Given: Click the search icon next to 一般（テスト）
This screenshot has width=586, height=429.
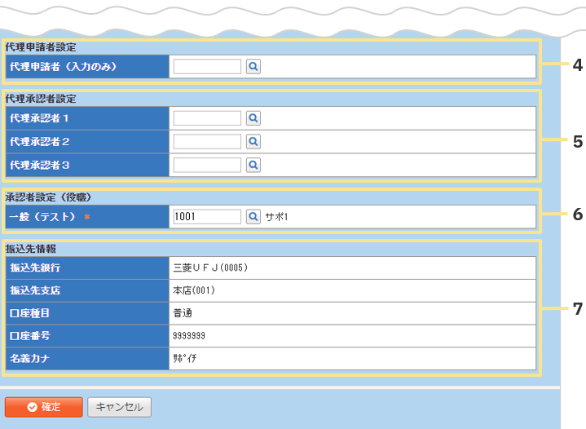Looking at the screenshot, I should coord(253,217).
